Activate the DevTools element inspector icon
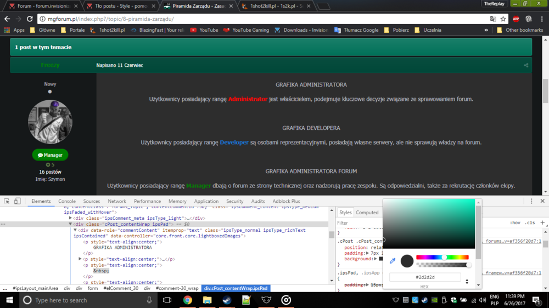 click(x=7, y=201)
